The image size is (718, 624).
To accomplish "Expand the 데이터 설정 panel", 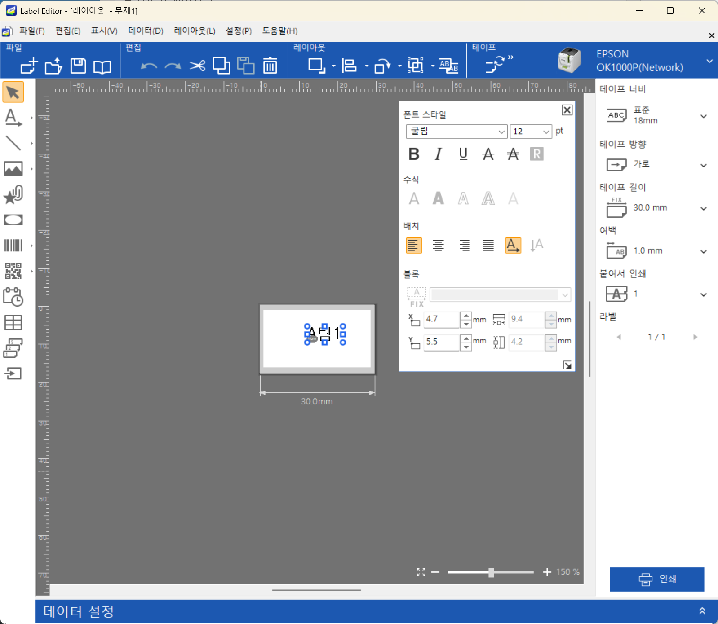I will click(702, 611).
